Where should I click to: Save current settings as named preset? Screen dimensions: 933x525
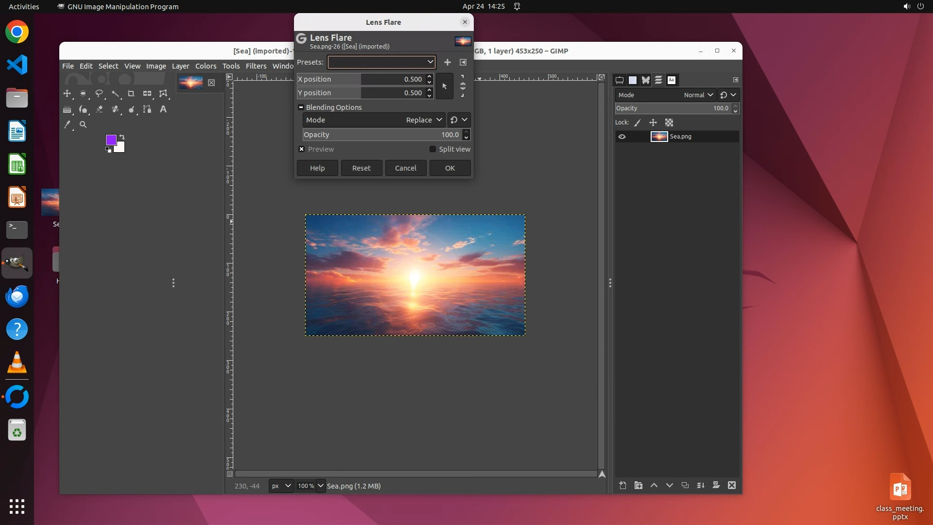pos(447,62)
